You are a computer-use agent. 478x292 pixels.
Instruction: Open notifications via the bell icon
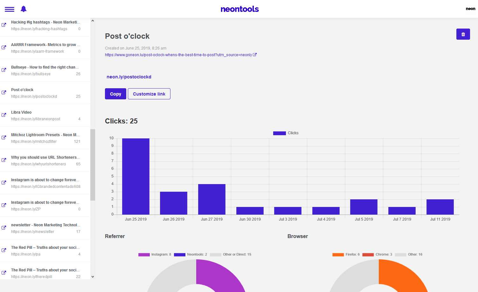tap(23, 9)
